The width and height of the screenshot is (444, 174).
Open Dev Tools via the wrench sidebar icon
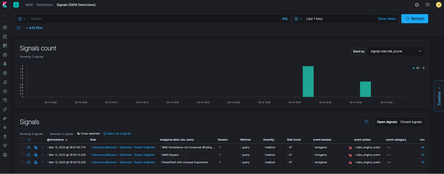click(5, 137)
